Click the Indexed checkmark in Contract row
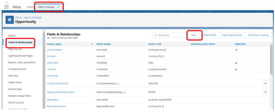 236,69
